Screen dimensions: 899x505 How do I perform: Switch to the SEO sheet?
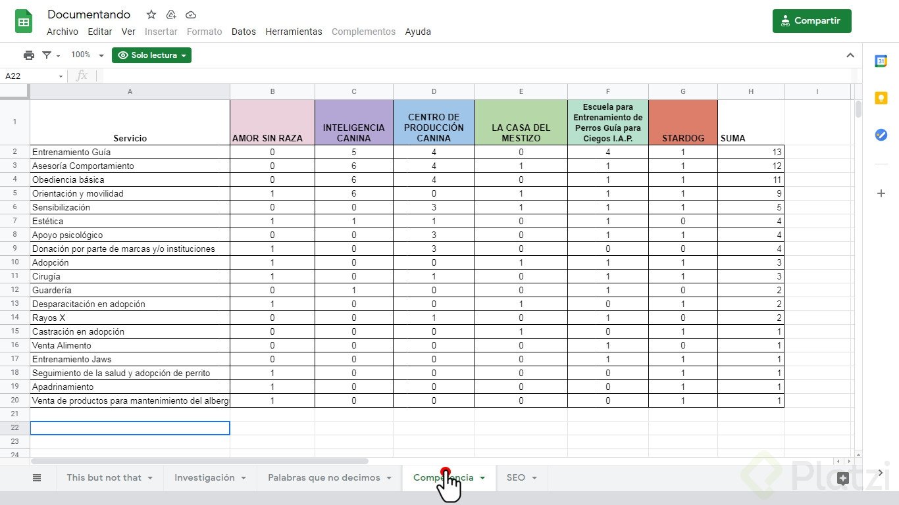(x=516, y=478)
